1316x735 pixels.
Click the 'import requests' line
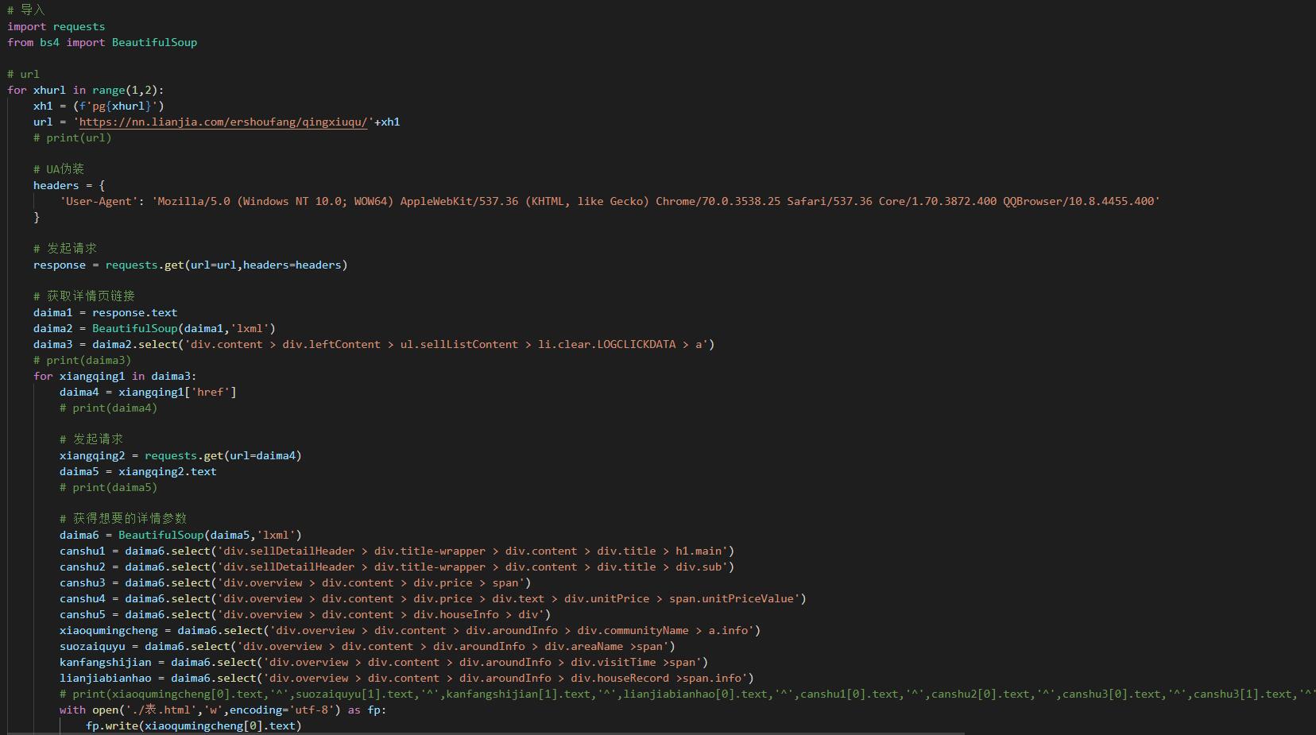56,26
